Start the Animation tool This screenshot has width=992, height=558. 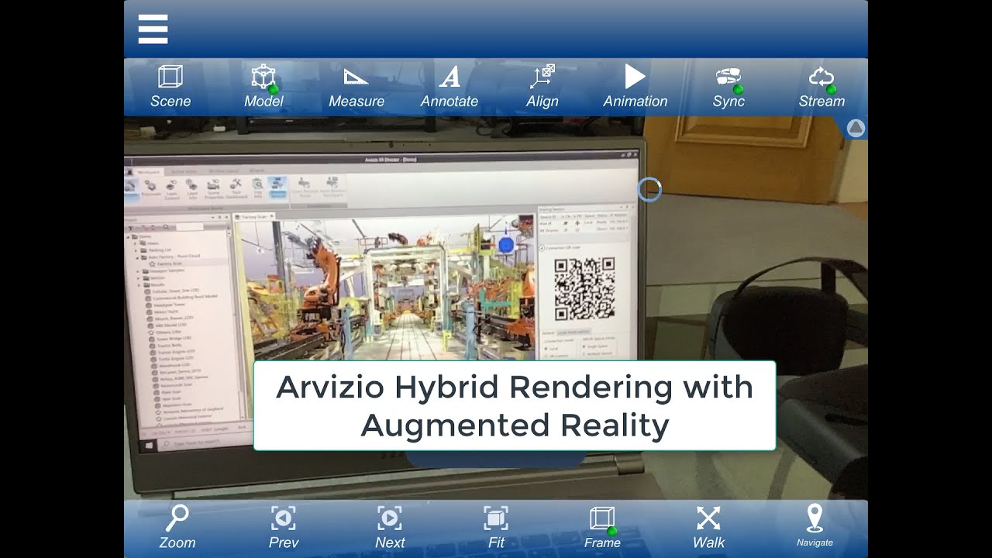[635, 87]
